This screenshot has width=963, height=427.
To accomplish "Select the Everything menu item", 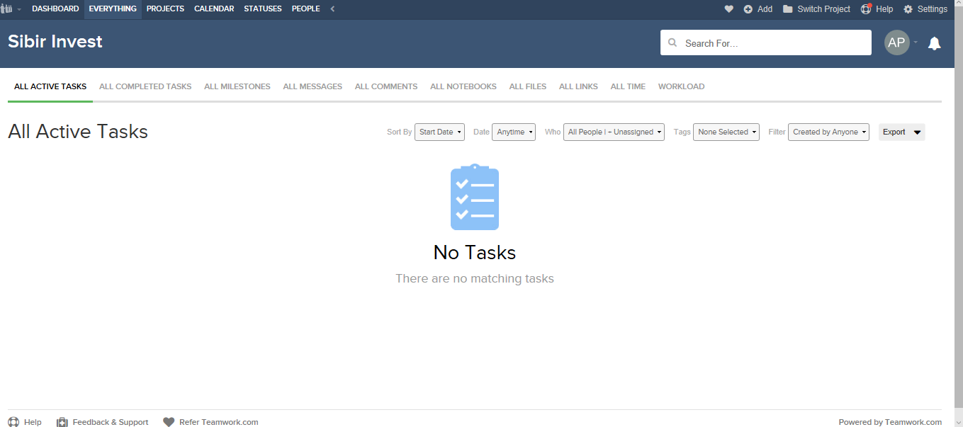I will (113, 9).
